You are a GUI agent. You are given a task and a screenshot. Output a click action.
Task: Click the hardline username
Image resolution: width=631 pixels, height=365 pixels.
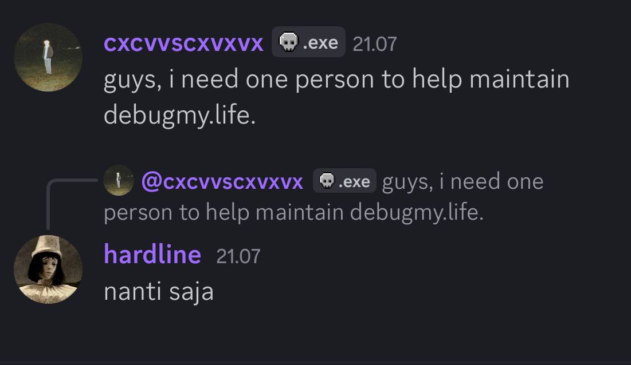pos(152,254)
